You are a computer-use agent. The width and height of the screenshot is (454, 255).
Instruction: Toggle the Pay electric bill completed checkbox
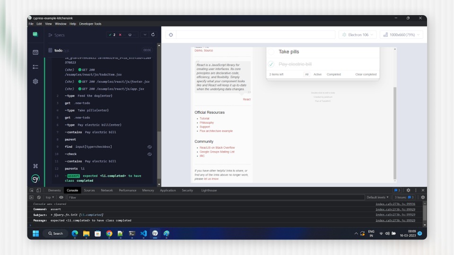click(x=271, y=64)
